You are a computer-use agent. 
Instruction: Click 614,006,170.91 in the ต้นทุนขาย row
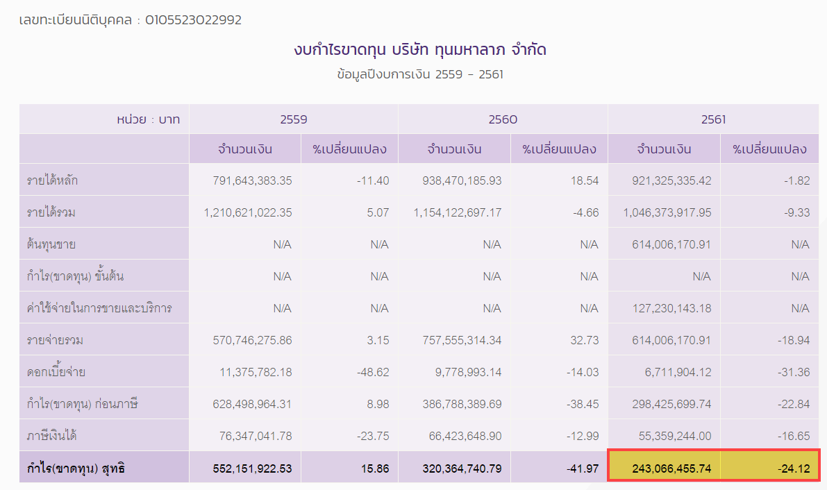click(671, 245)
